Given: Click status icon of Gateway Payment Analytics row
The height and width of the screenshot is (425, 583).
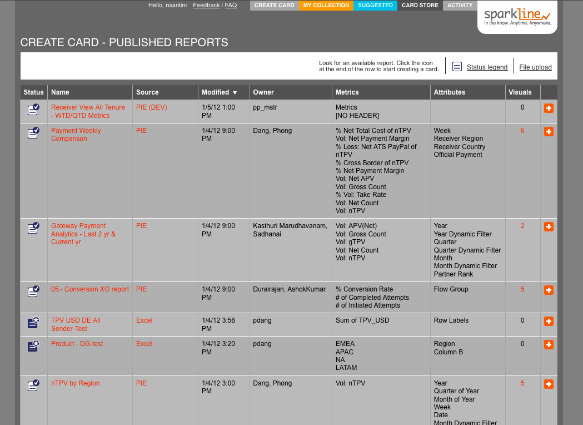Looking at the screenshot, I should (x=33, y=228).
